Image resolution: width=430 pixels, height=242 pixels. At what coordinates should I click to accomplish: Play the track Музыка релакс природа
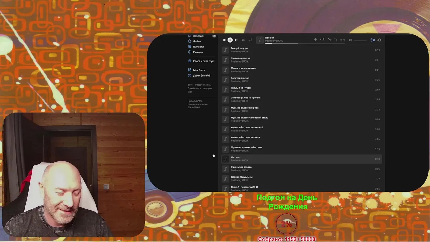coord(302,110)
